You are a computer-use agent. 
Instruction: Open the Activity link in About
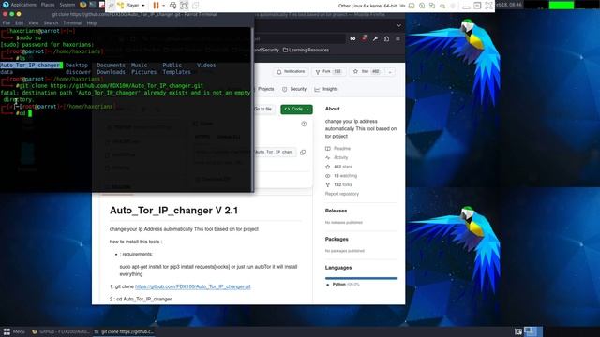click(337, 157)
